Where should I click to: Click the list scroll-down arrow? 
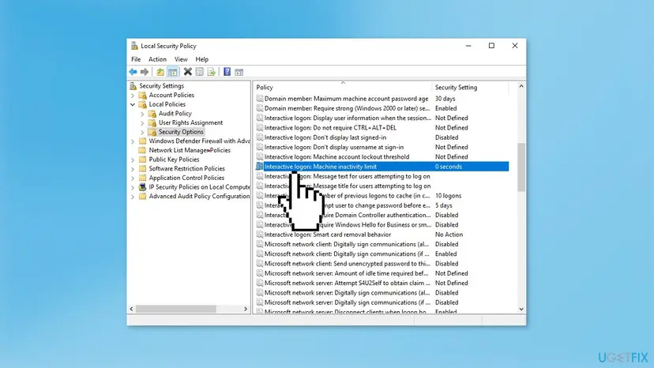521,309
